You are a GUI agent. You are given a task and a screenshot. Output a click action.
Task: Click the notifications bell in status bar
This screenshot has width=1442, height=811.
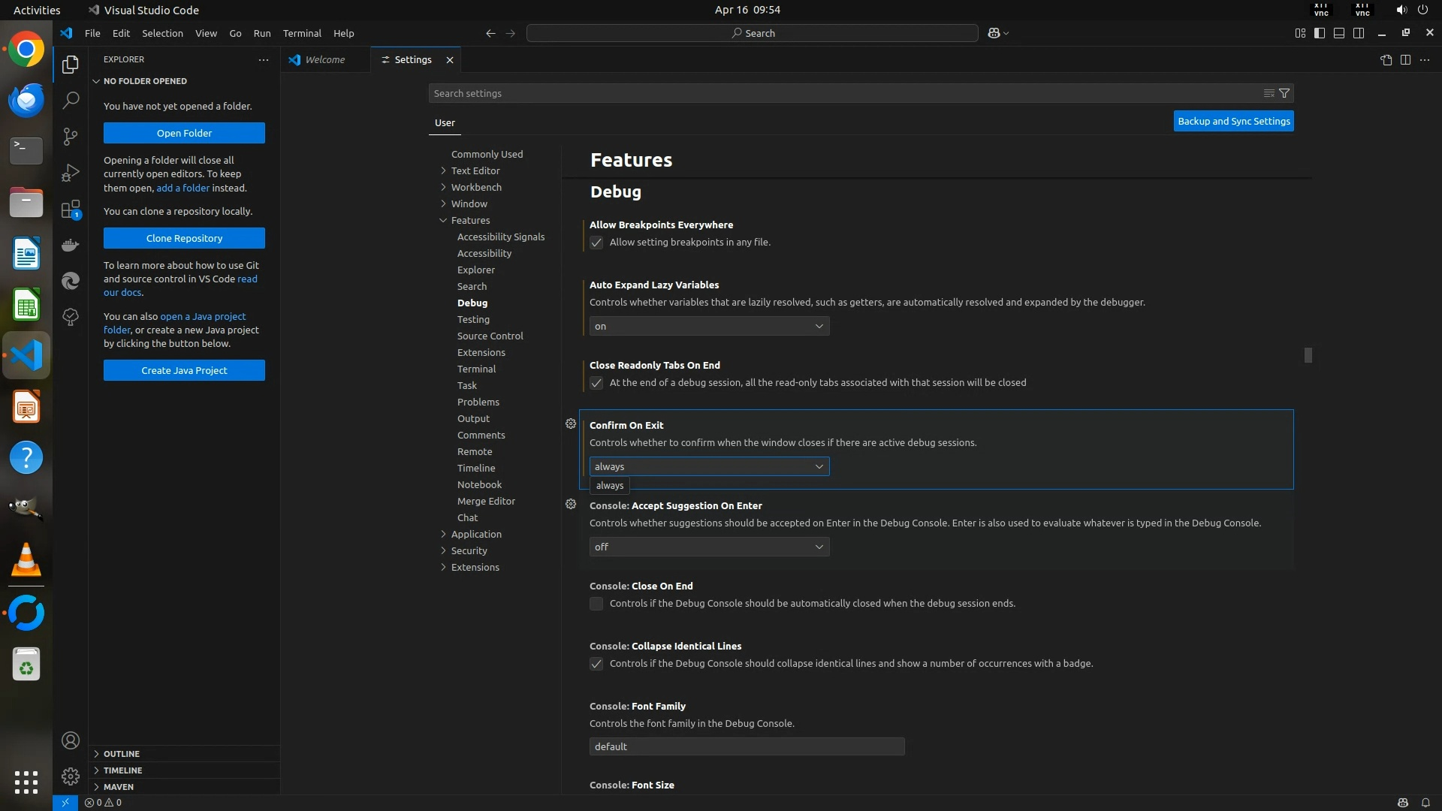1425,803
